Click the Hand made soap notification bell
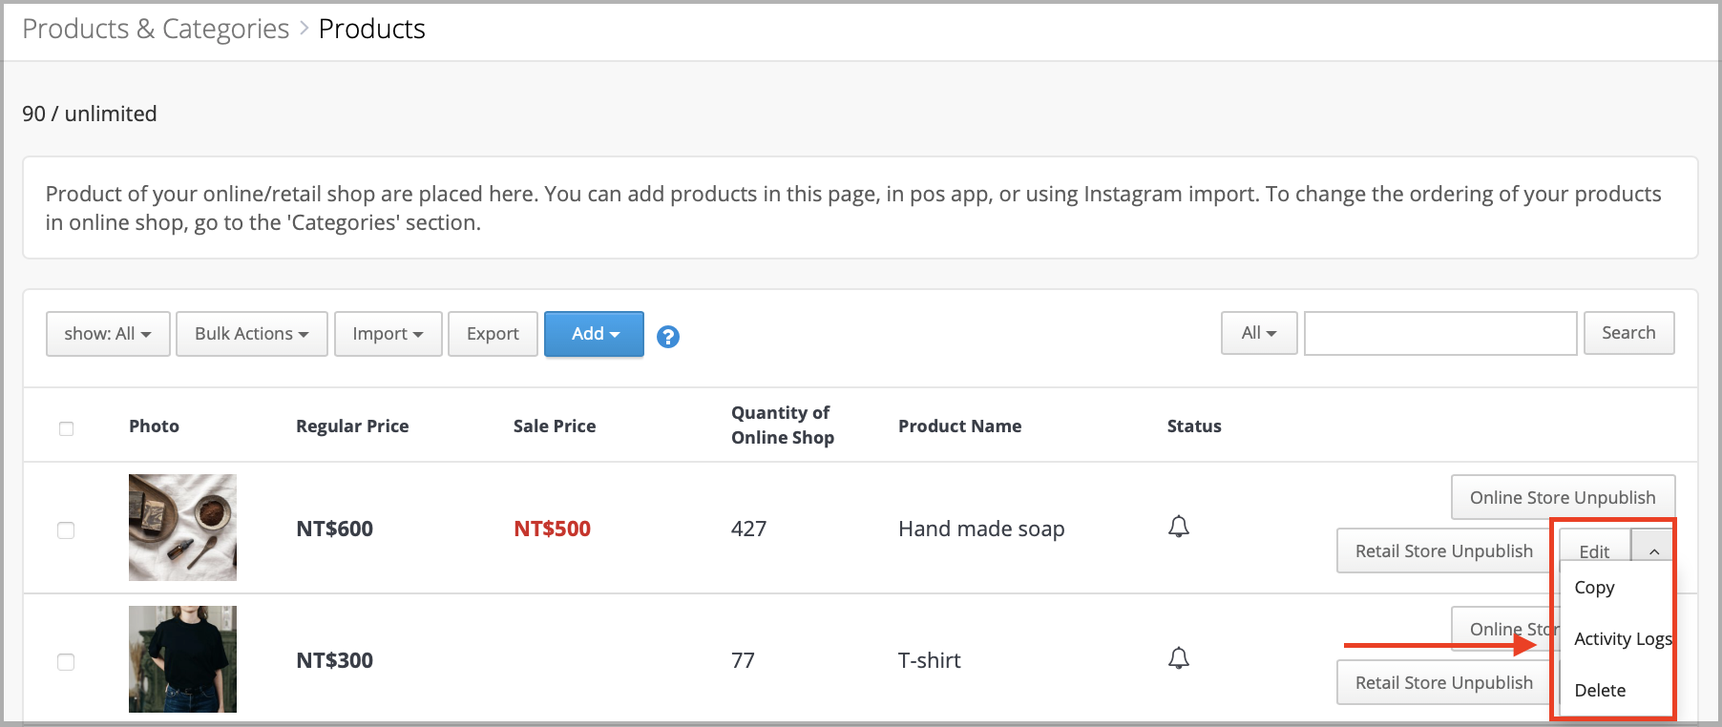The width and height of the screenshot is (1722, 727). pos(1179,527)
